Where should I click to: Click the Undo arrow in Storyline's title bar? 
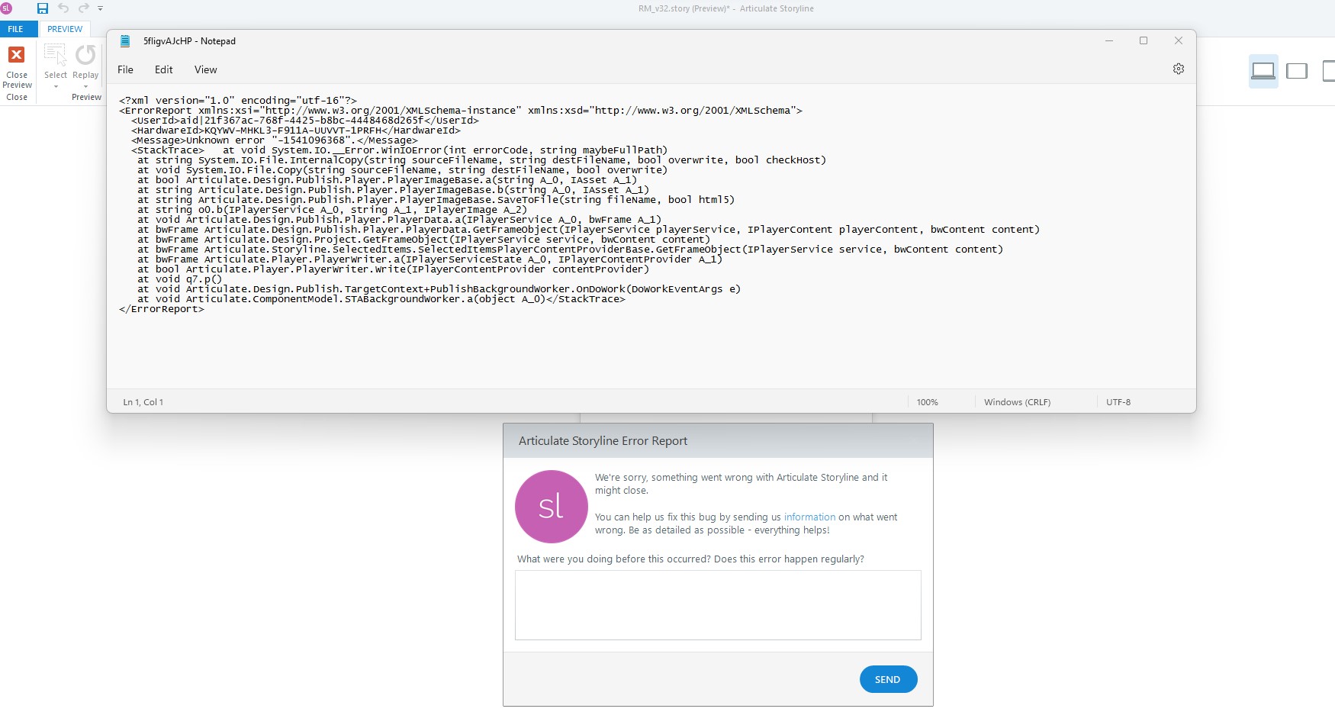(63, 8)
